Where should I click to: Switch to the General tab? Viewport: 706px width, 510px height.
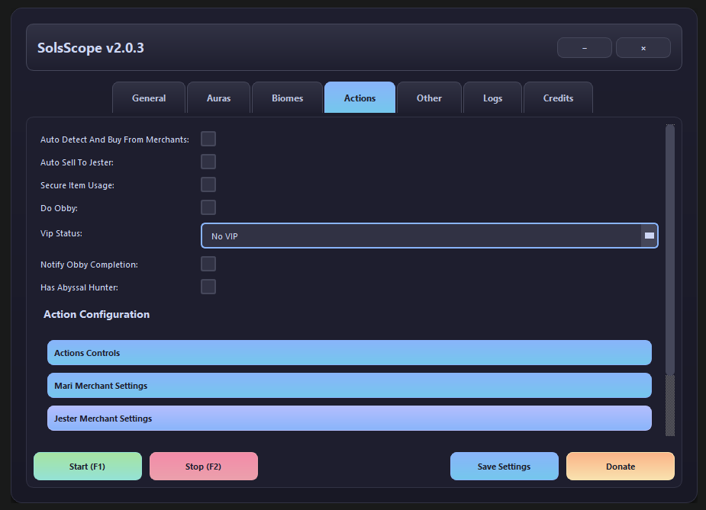coord(149,98)
